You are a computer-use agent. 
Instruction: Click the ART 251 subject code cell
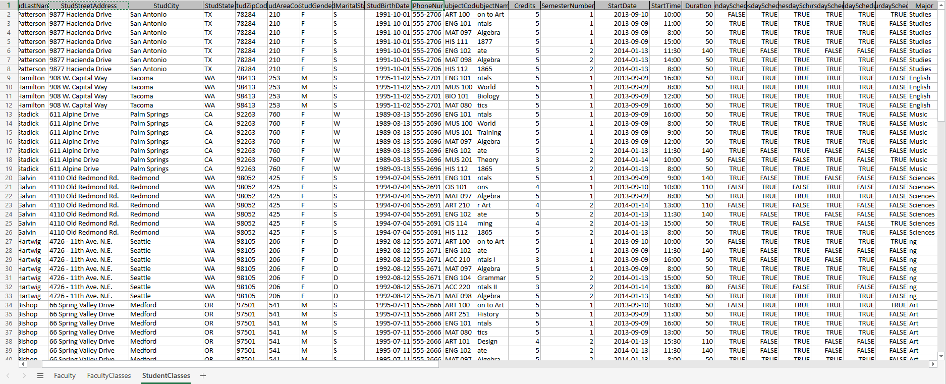pos(460,314)
